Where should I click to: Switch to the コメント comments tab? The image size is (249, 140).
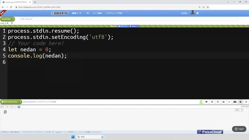coord(13,107)
